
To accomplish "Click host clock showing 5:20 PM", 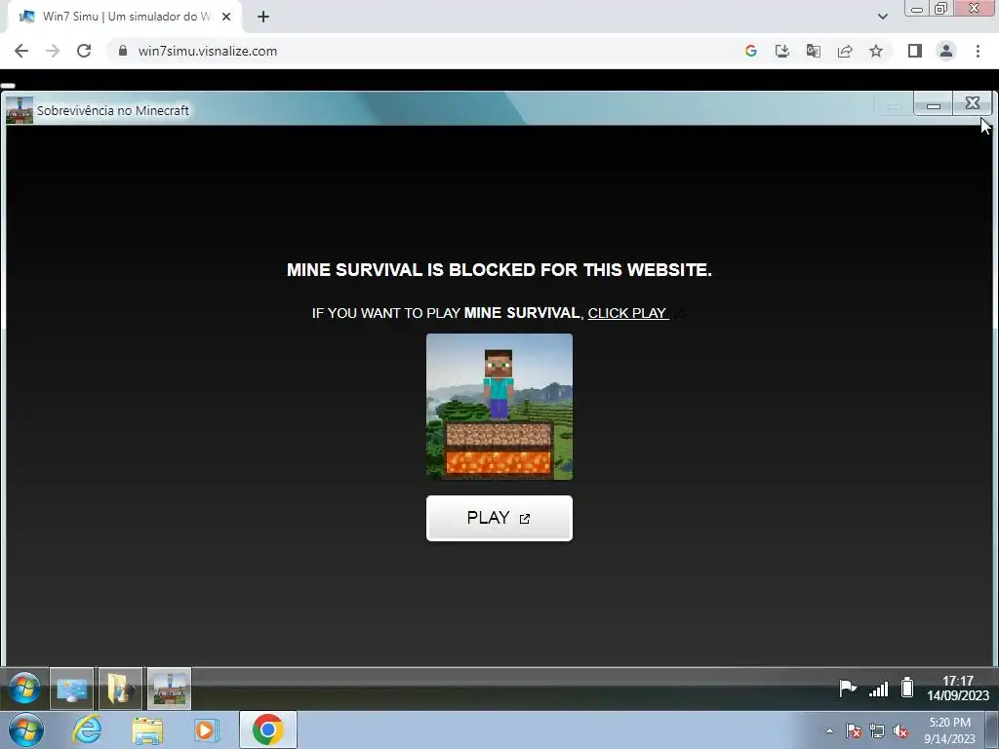I will click(x=949, y=730).
